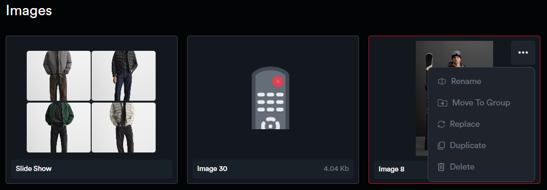The height and width of the screenshot is (190, 547).
Task: Click the trash can Delete icon
Action: pos(442,167)
